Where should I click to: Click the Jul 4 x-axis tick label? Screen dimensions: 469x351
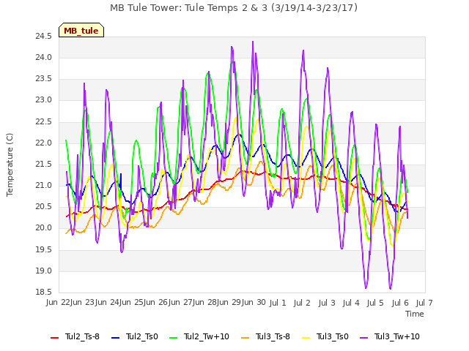point(351,303)
